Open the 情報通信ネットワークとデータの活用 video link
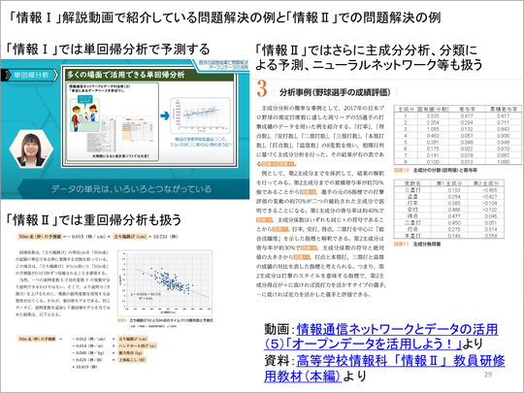524x393 pixels. tap(381, 337)
